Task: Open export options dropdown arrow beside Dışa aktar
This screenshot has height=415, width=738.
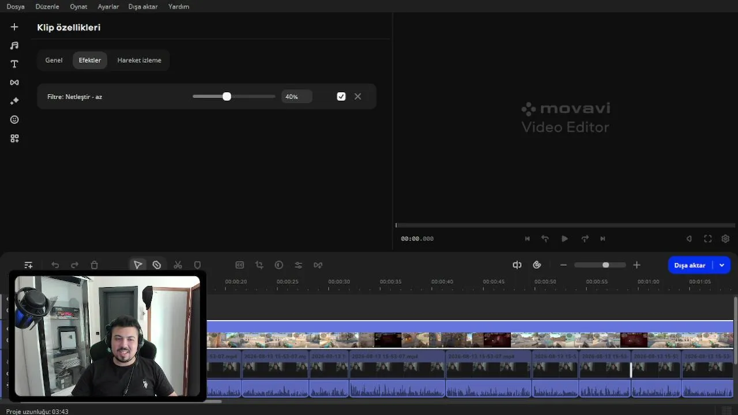Action: coord(722,265)
